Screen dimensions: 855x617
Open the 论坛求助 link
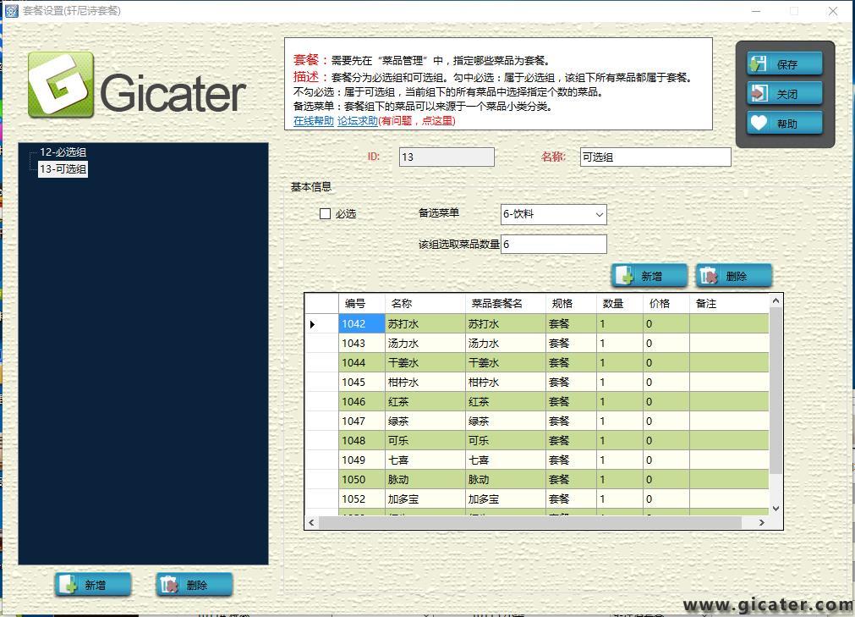pos(357,121)
